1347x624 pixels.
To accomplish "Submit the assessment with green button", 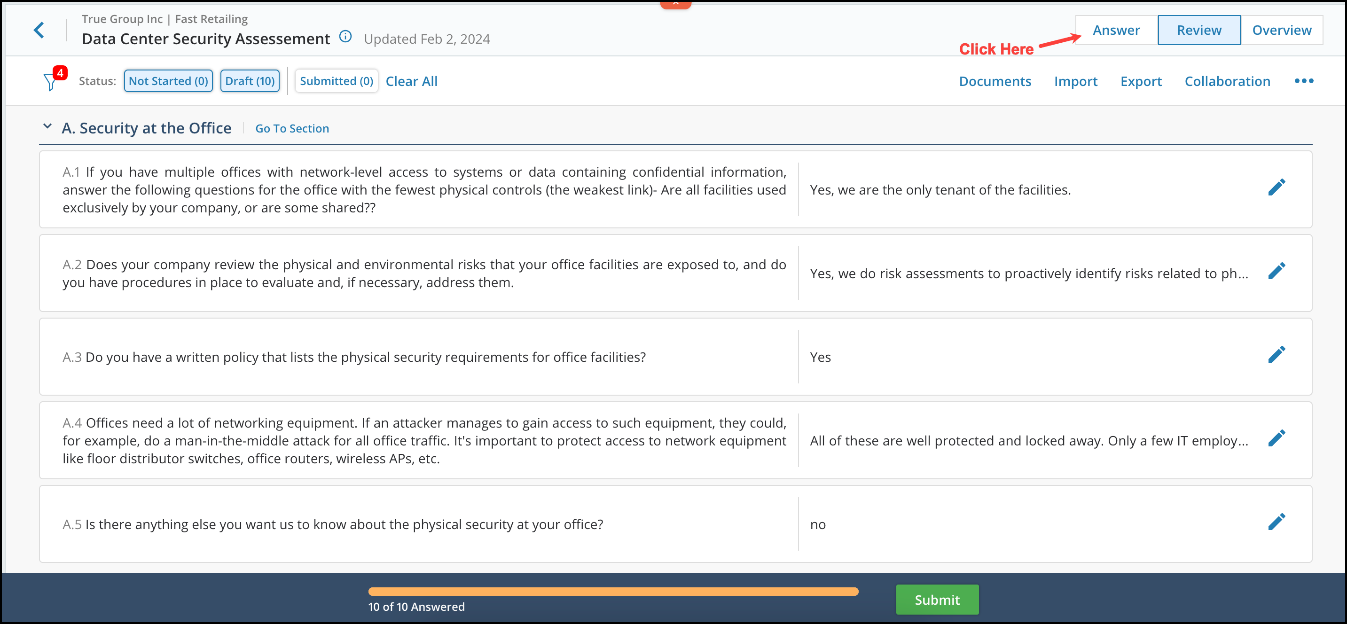I will pos(937,600).
